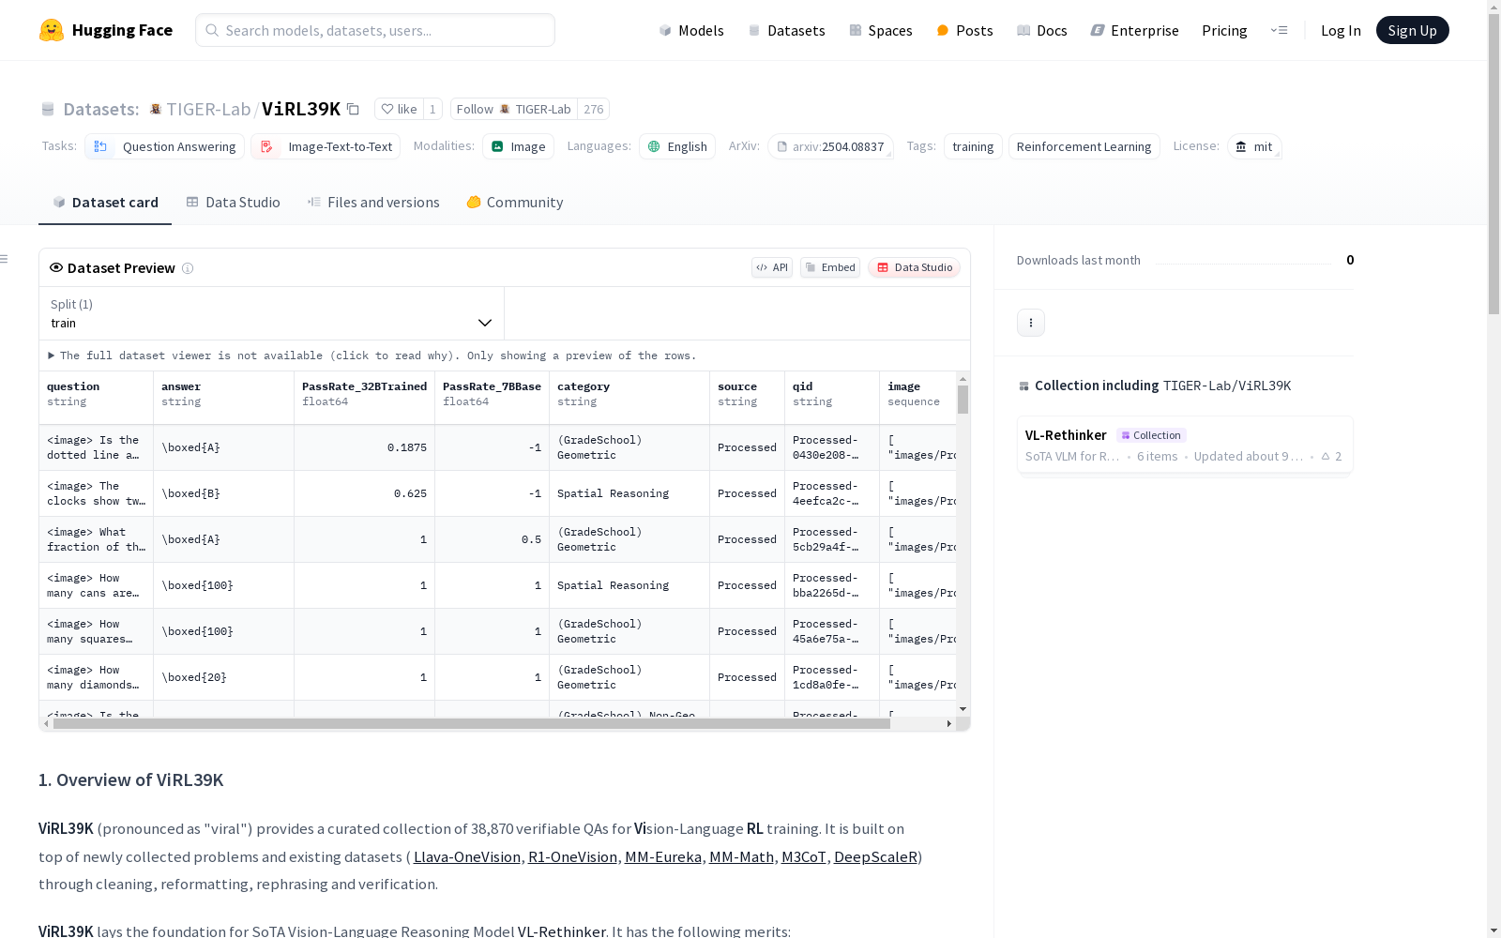
Task: Click the PassRate_32BTrained column header
Action: click(x=364, y=398)
